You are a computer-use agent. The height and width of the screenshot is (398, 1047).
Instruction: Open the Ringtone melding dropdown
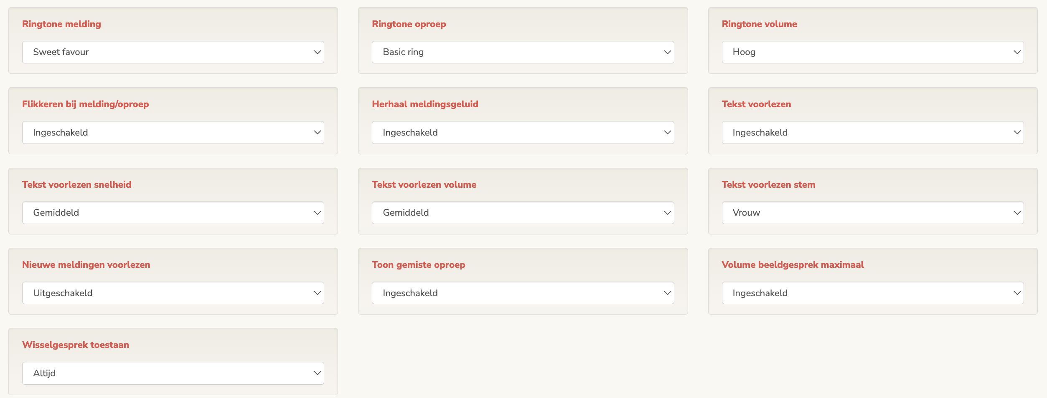coord(173,52)
